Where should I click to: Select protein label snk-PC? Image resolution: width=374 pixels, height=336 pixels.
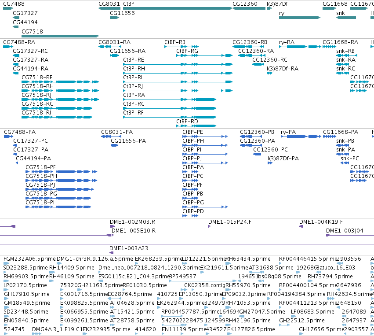[x=350, y=159]
